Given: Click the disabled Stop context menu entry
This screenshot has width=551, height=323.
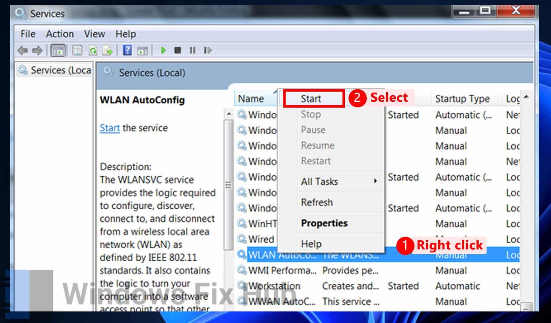Looking at the screenshot, I should (x=311, y=114).
